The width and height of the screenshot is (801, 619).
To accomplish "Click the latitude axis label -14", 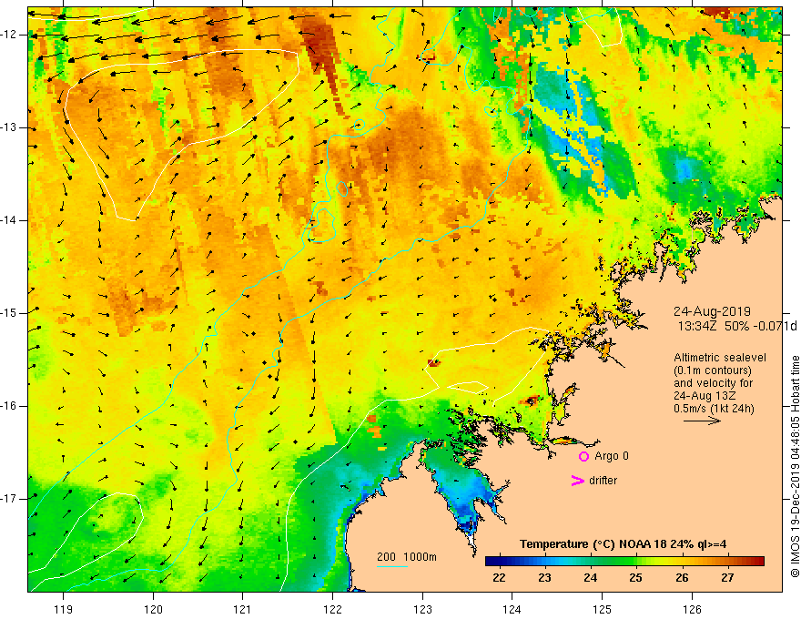I will click(10, 220).
